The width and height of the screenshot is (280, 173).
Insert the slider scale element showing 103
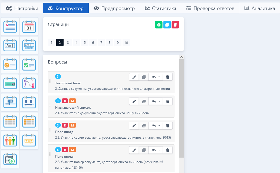point(10,102)
